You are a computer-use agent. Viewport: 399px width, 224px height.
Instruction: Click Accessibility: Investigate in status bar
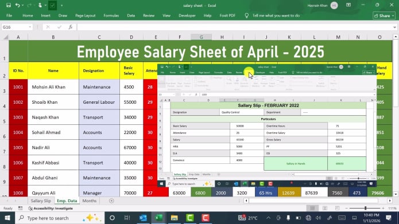click(51, 209)
